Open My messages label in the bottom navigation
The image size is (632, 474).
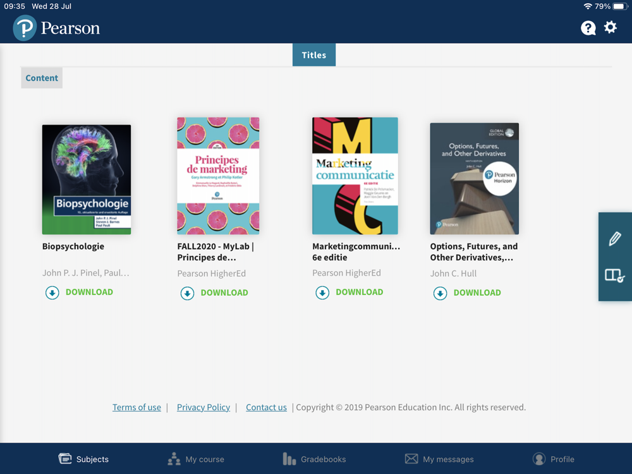click(x=448, y=459)
